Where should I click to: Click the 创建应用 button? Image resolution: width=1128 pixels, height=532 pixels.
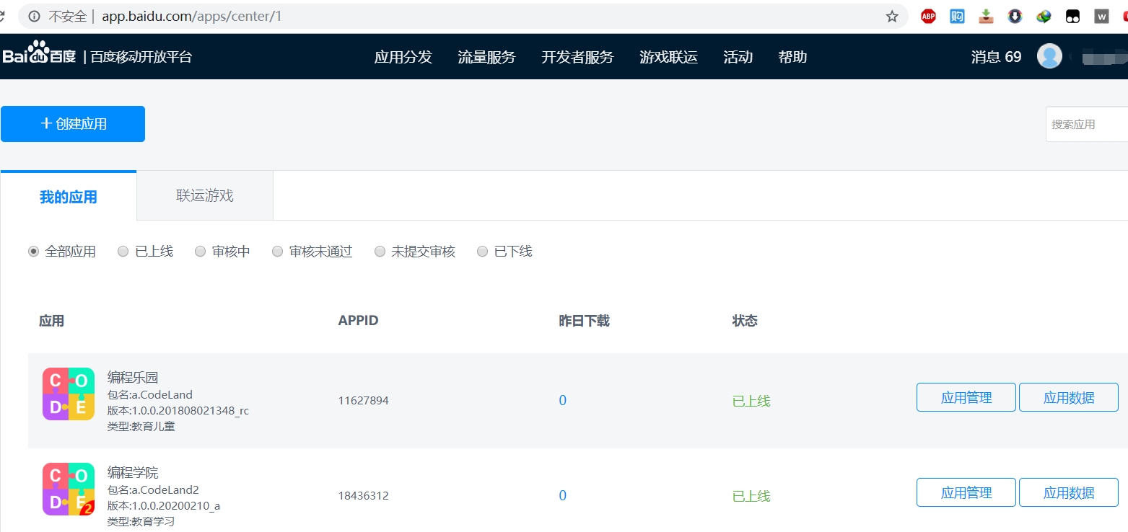point(73,124)
